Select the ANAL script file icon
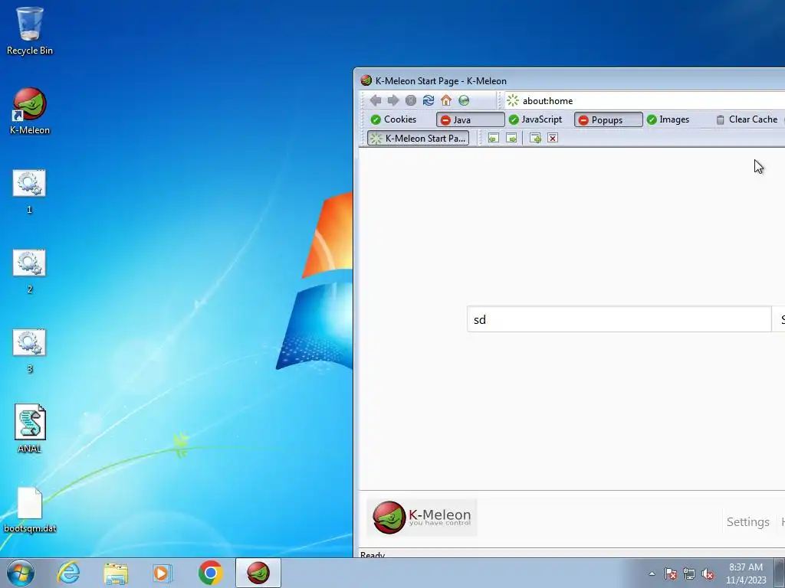The width and height of the screenshot is (785, 588). click(x=30, y=429)
